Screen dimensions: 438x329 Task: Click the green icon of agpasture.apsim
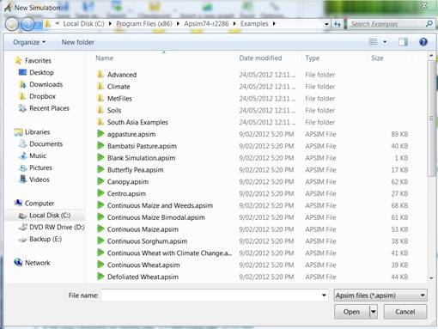coord(100,134)
